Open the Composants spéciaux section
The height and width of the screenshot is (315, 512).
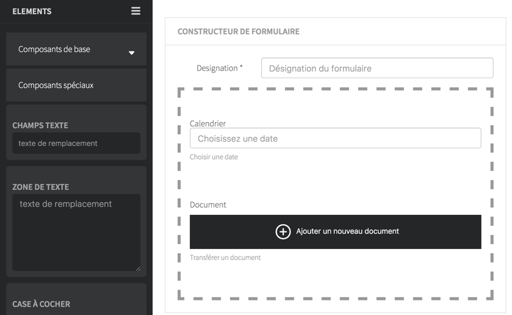[76, 85]
